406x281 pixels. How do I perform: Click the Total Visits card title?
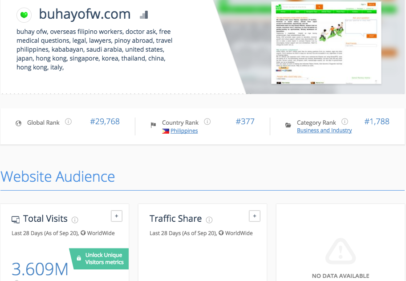click(45, 219)
